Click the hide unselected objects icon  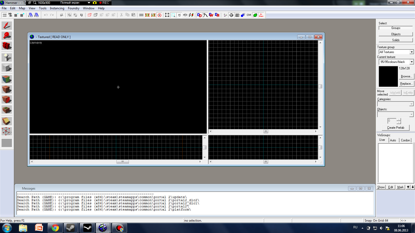click(x=95, y=15)
